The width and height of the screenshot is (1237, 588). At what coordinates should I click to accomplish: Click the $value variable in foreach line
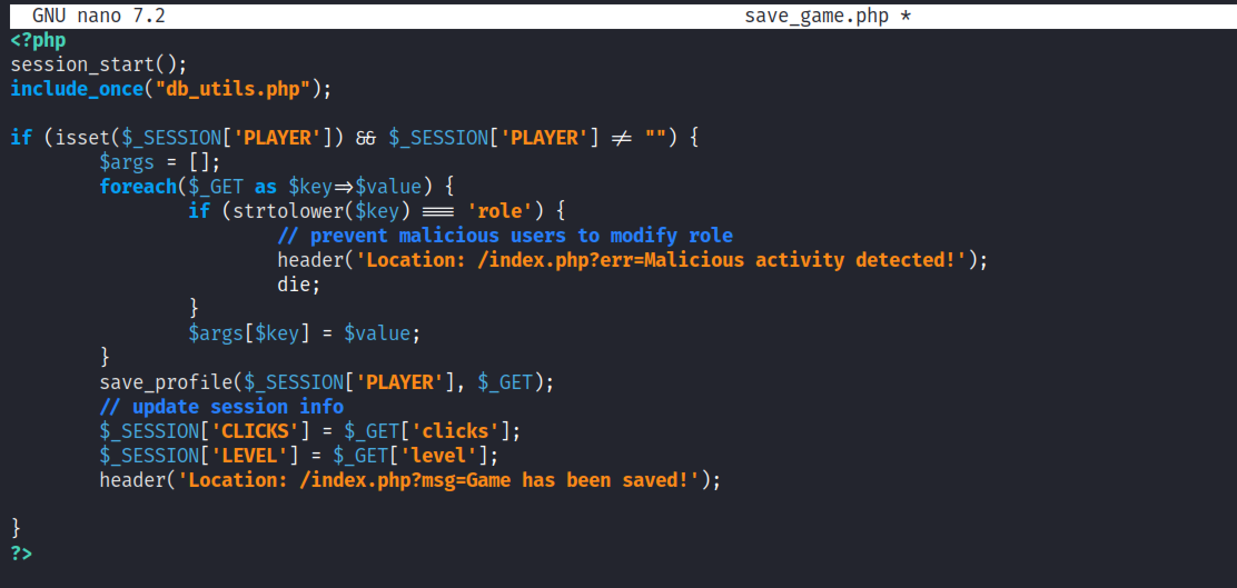(388, 187)
